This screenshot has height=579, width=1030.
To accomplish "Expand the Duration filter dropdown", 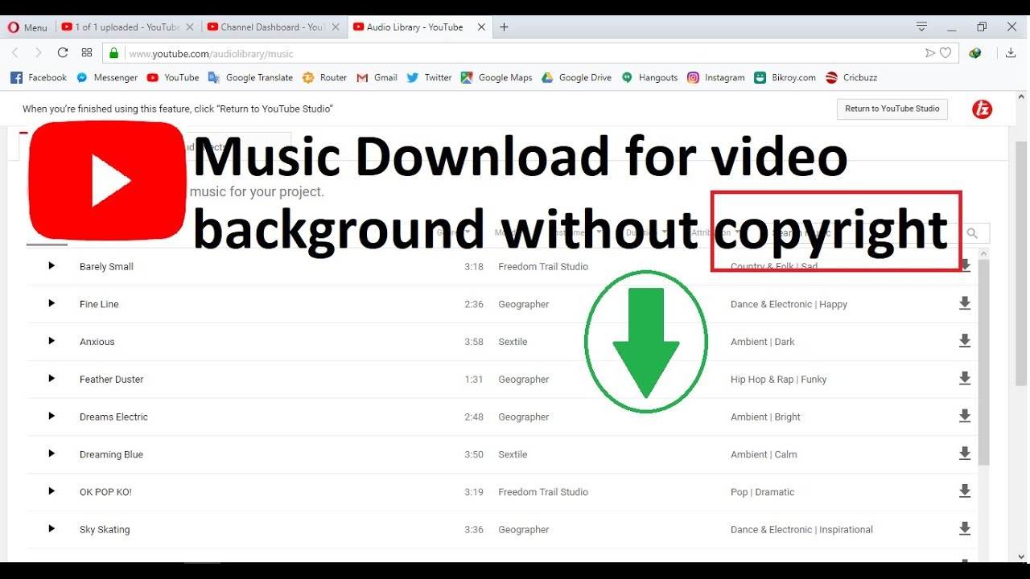I will 646,232.
